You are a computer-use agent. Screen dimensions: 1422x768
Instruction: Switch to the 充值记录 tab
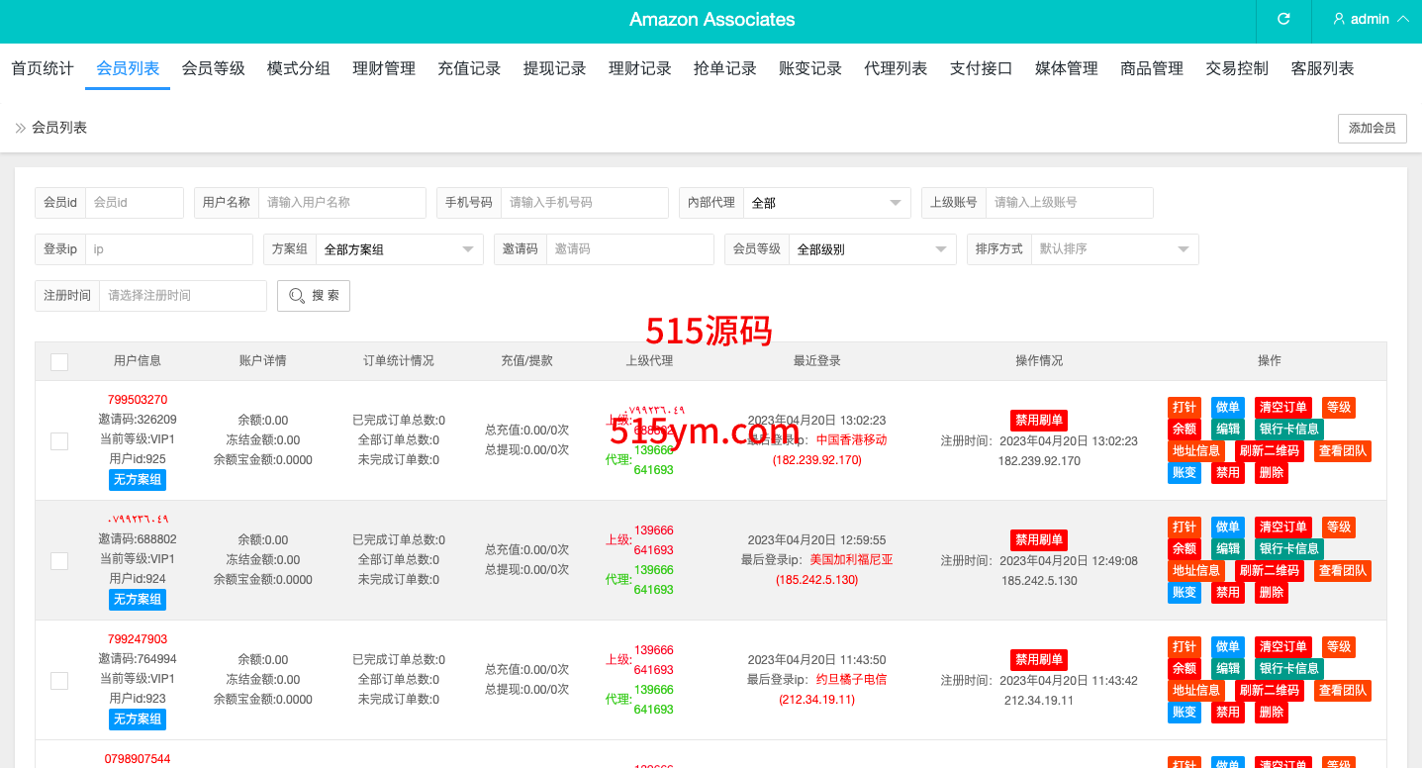tap(469, 68)
